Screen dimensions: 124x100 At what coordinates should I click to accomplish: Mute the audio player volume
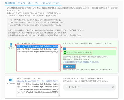pyautogui.click(x=113, y=87)
